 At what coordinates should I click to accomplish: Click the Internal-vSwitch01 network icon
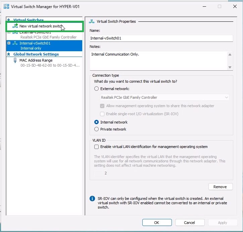(15, 43)
